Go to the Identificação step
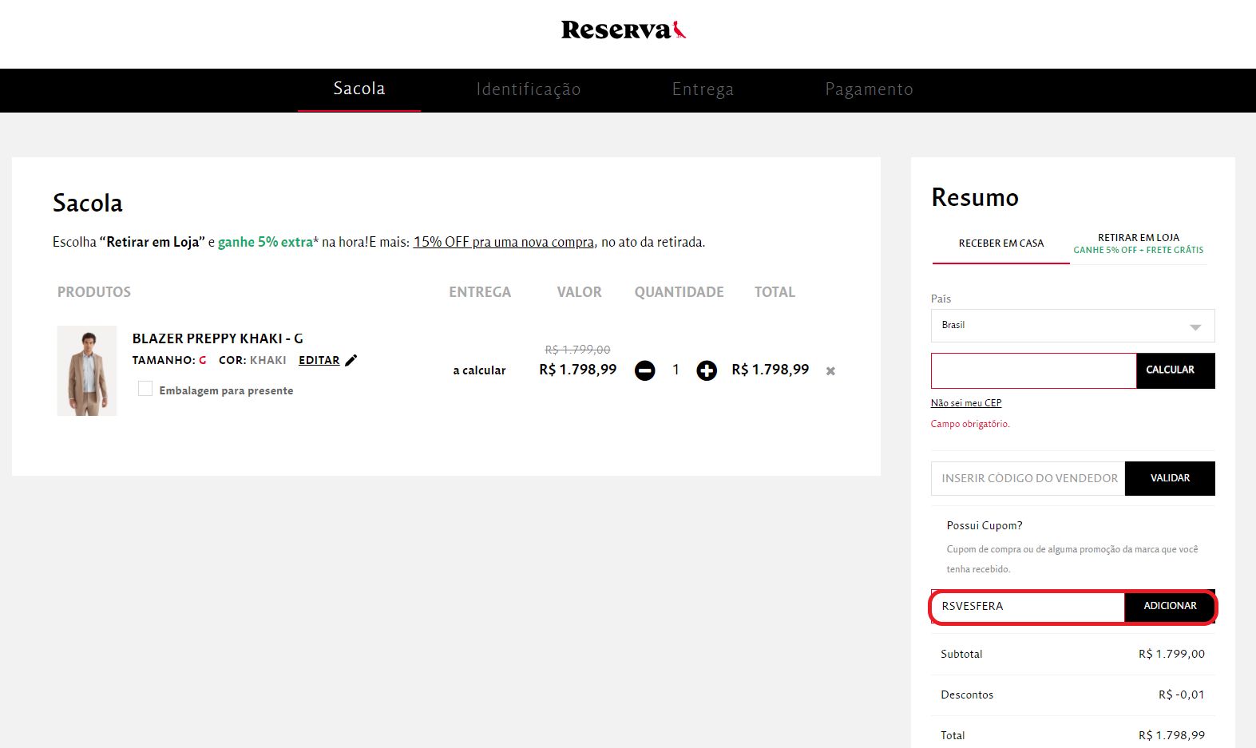The width and height of the screenshot is (1256, 748). 529,89
